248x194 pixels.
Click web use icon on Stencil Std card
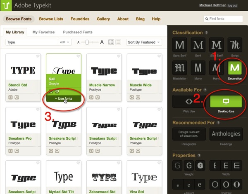10,97
